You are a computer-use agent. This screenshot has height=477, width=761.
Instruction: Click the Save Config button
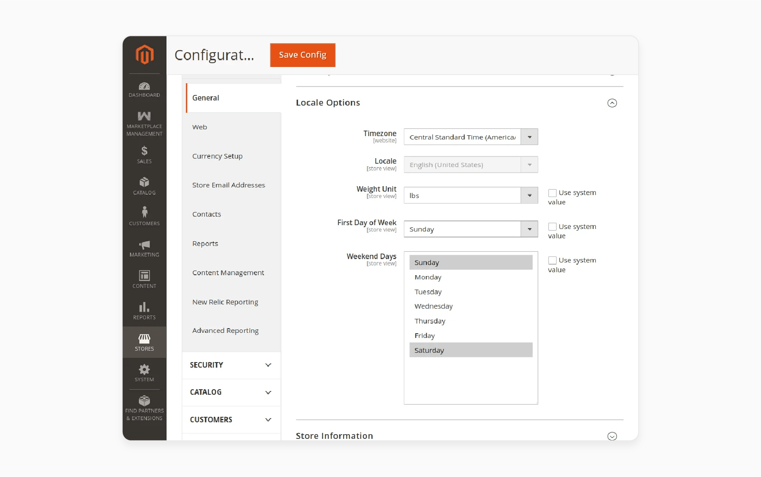303,55
